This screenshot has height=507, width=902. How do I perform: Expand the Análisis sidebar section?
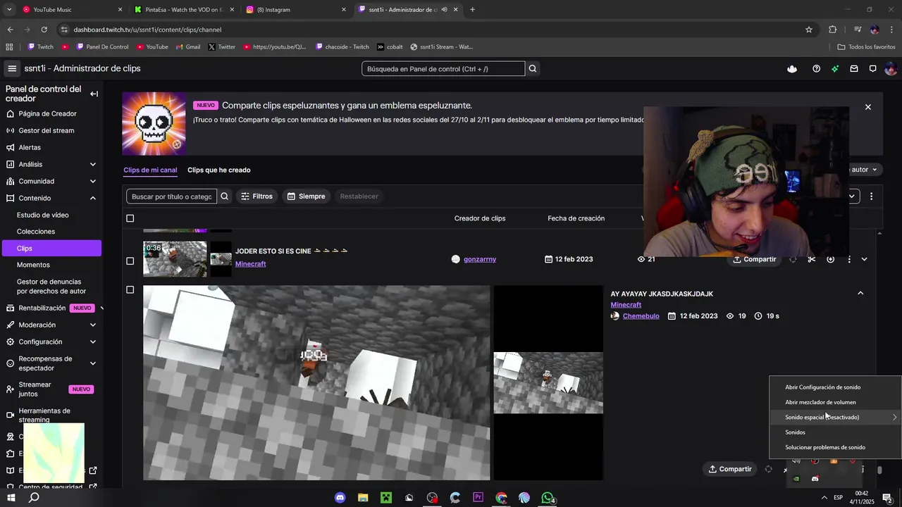92,164
